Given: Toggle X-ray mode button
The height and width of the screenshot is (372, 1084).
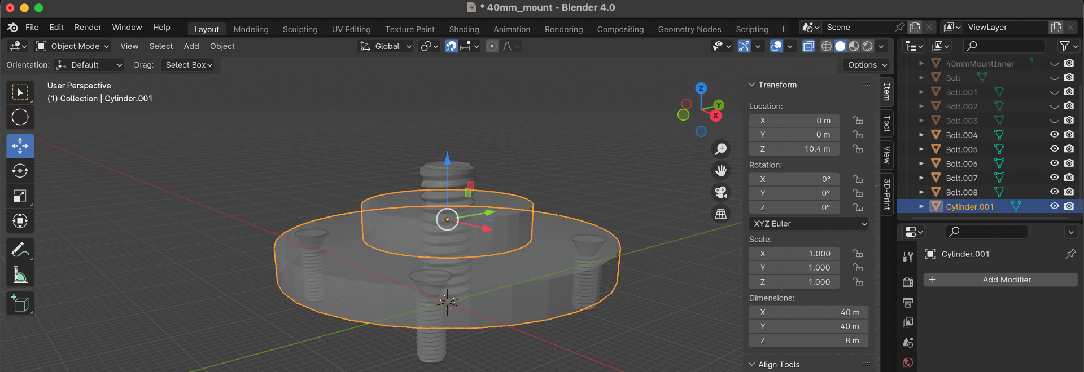Looking at the screenshot, I should tap(808, 46).
